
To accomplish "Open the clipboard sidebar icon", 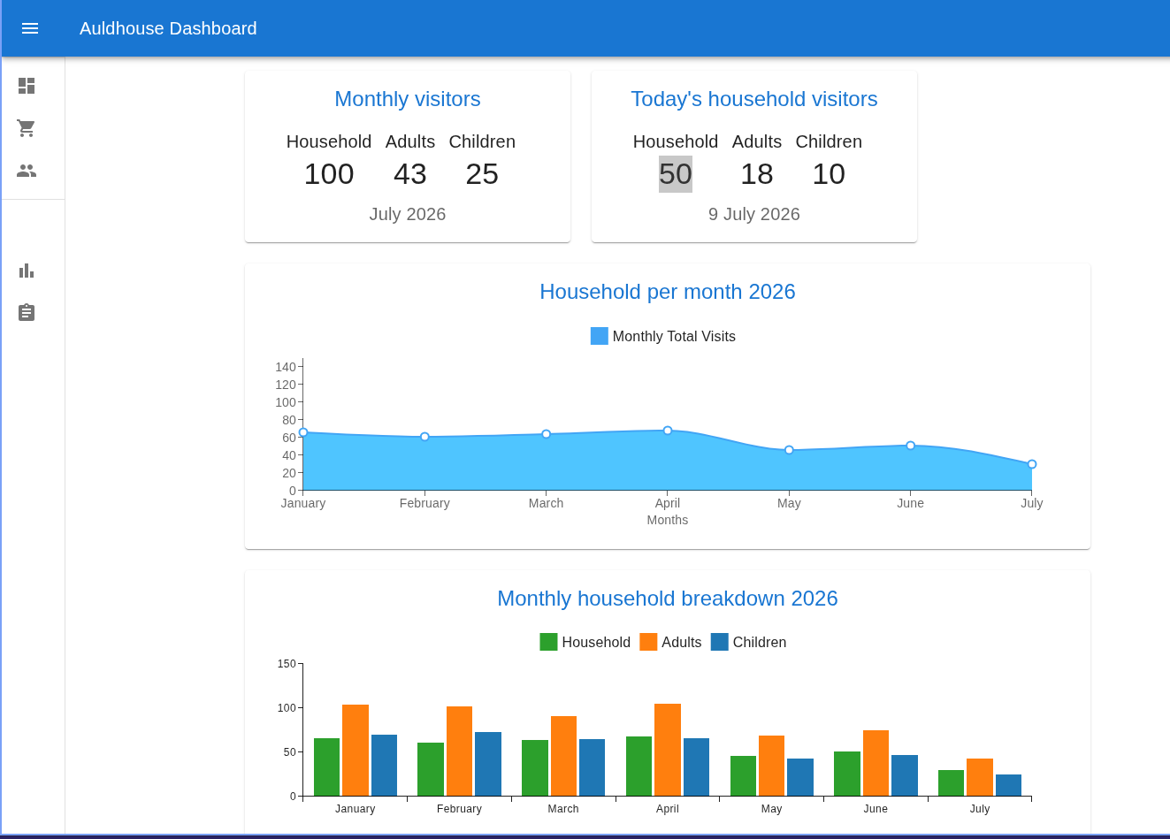I will click(27, 313).
